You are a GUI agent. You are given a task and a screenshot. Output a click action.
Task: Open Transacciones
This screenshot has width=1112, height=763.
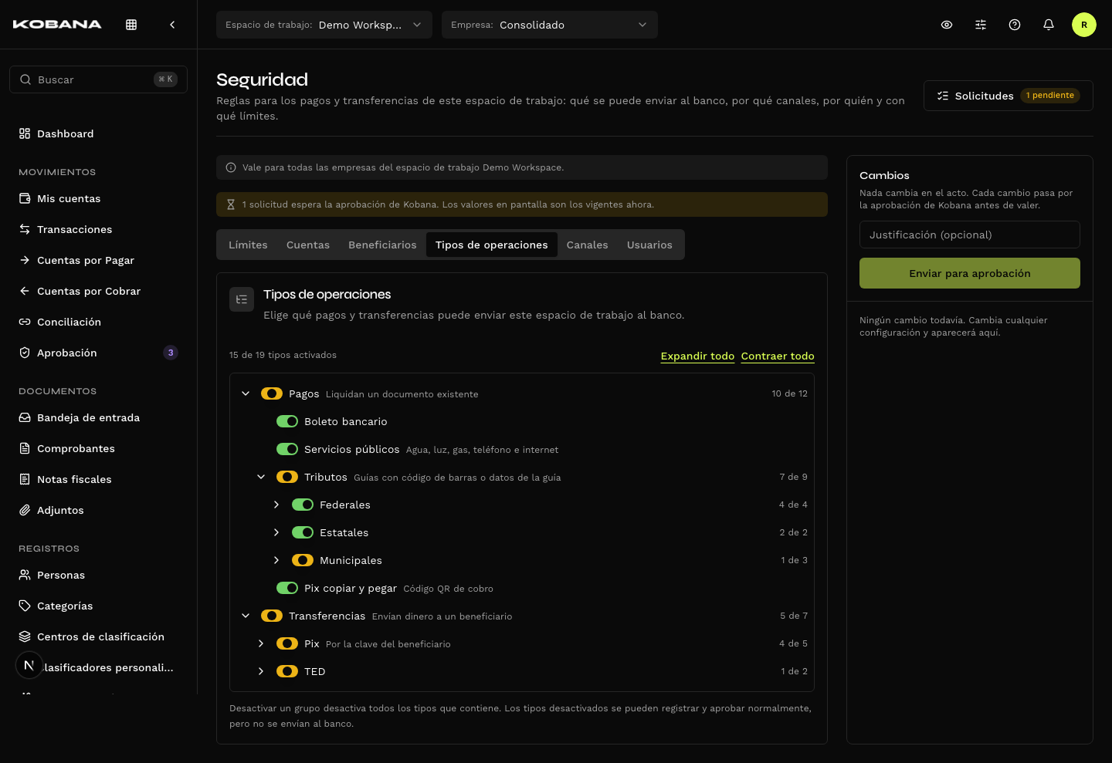[98, 229]
